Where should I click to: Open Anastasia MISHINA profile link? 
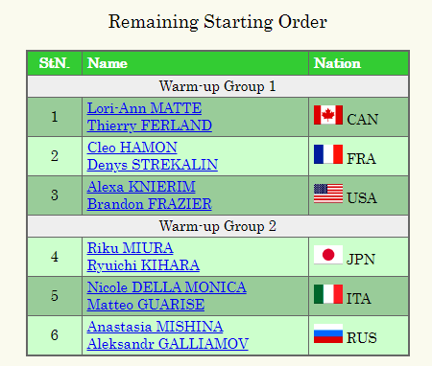156,327
